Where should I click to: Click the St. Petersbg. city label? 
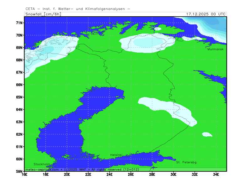click(186, 162)
